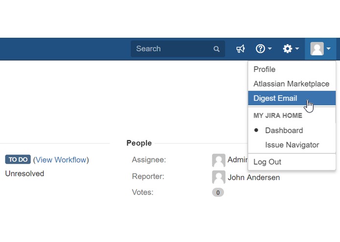Expand the arrow next to the help icon
This screenshot has width=340, height=242.
click(270, 48)
